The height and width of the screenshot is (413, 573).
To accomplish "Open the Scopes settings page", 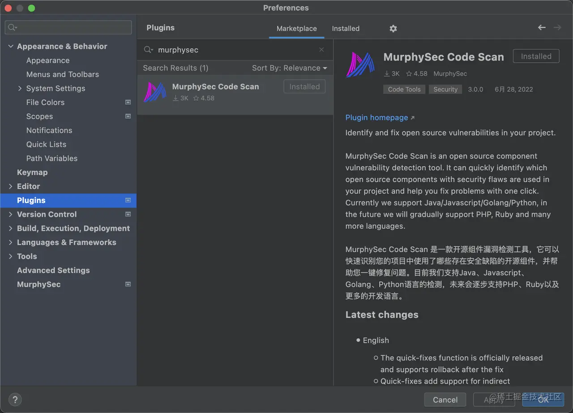I will click(x=39, y=116).
